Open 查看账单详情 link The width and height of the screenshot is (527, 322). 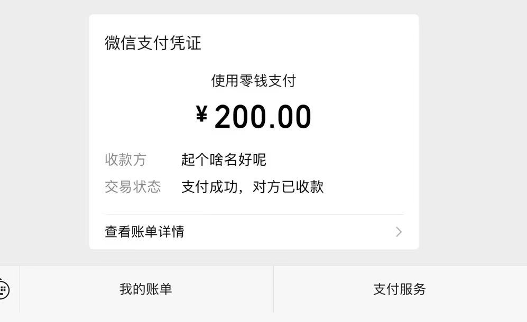[144, 232]
